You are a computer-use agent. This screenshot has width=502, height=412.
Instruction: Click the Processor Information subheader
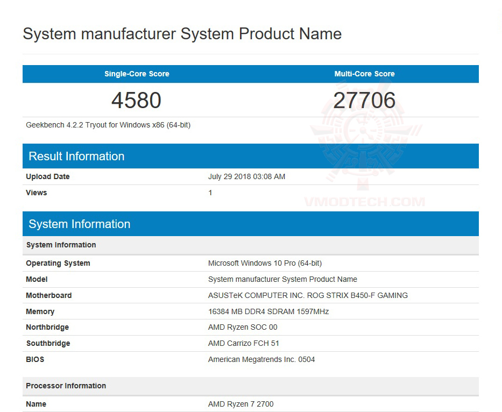coord(66,386)
